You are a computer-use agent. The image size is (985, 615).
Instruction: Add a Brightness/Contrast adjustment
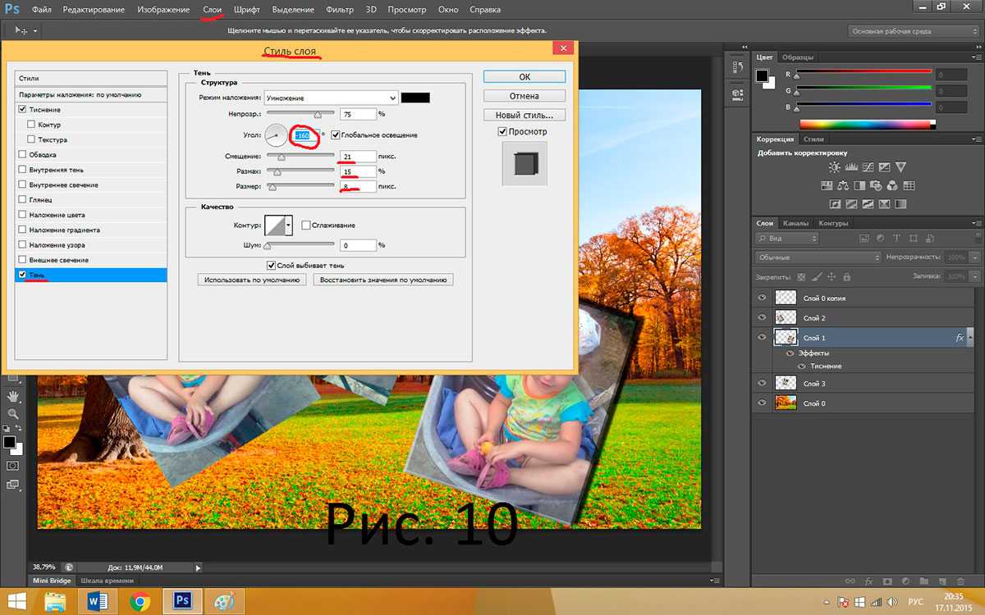(x=835, y=167)
